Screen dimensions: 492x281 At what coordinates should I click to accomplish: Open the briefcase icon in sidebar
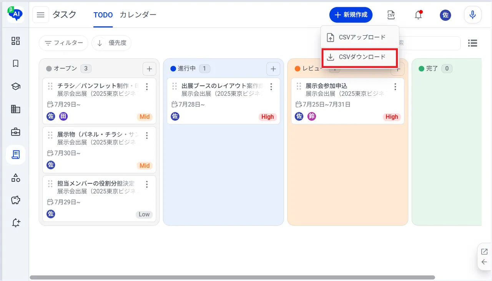click(16, 132)
